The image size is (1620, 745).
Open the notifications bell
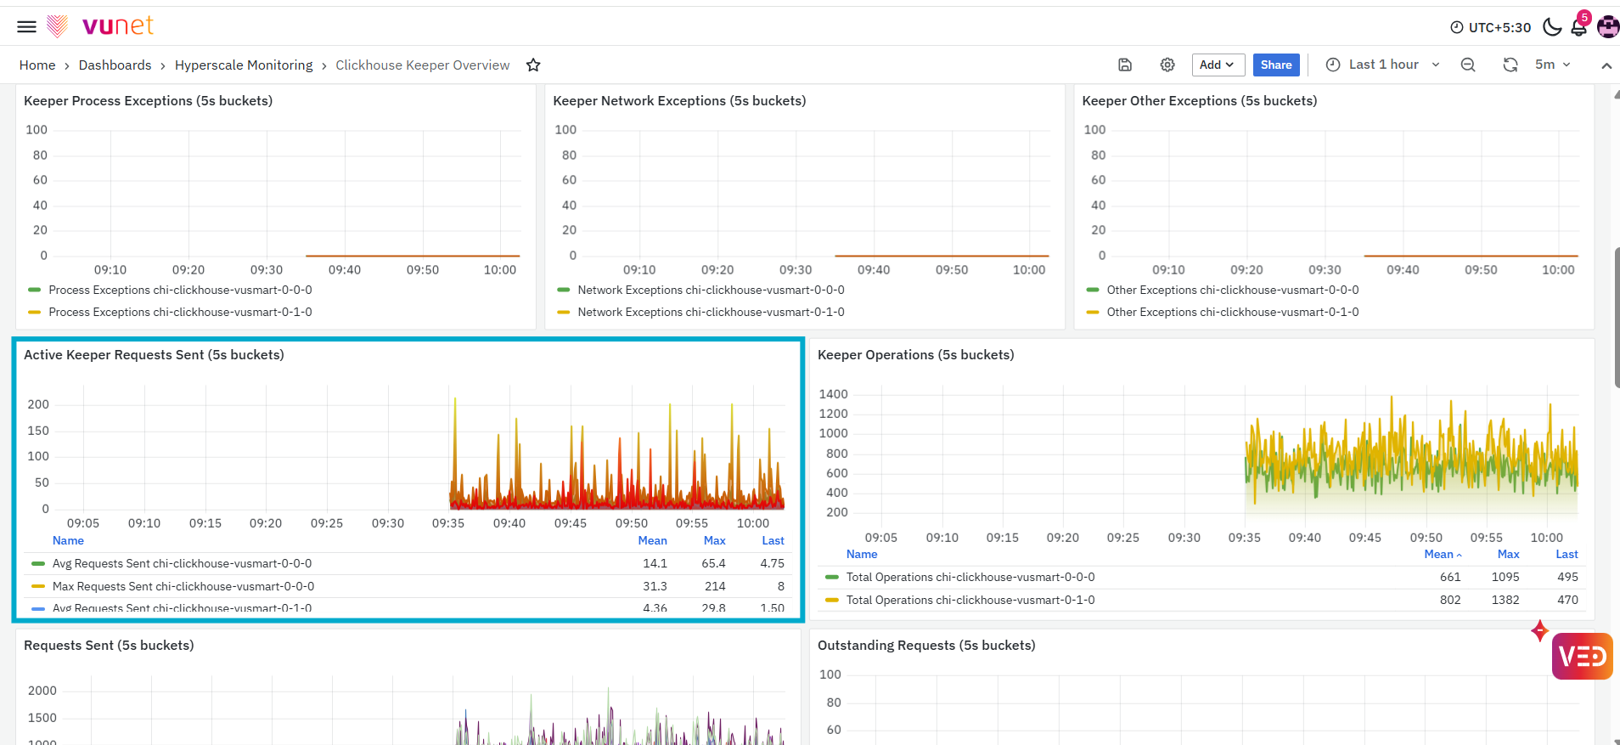point(1579,26)
